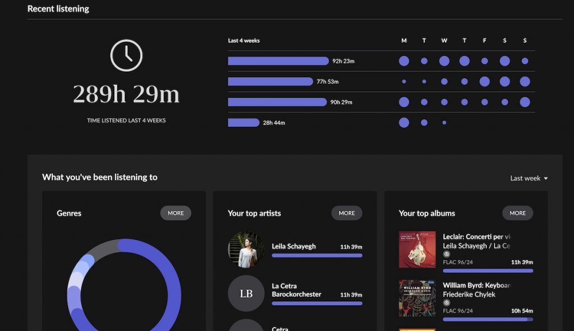Click Friederike Chylek album artist
This screenshot has height=331, width=574.
tap(469, 295)
